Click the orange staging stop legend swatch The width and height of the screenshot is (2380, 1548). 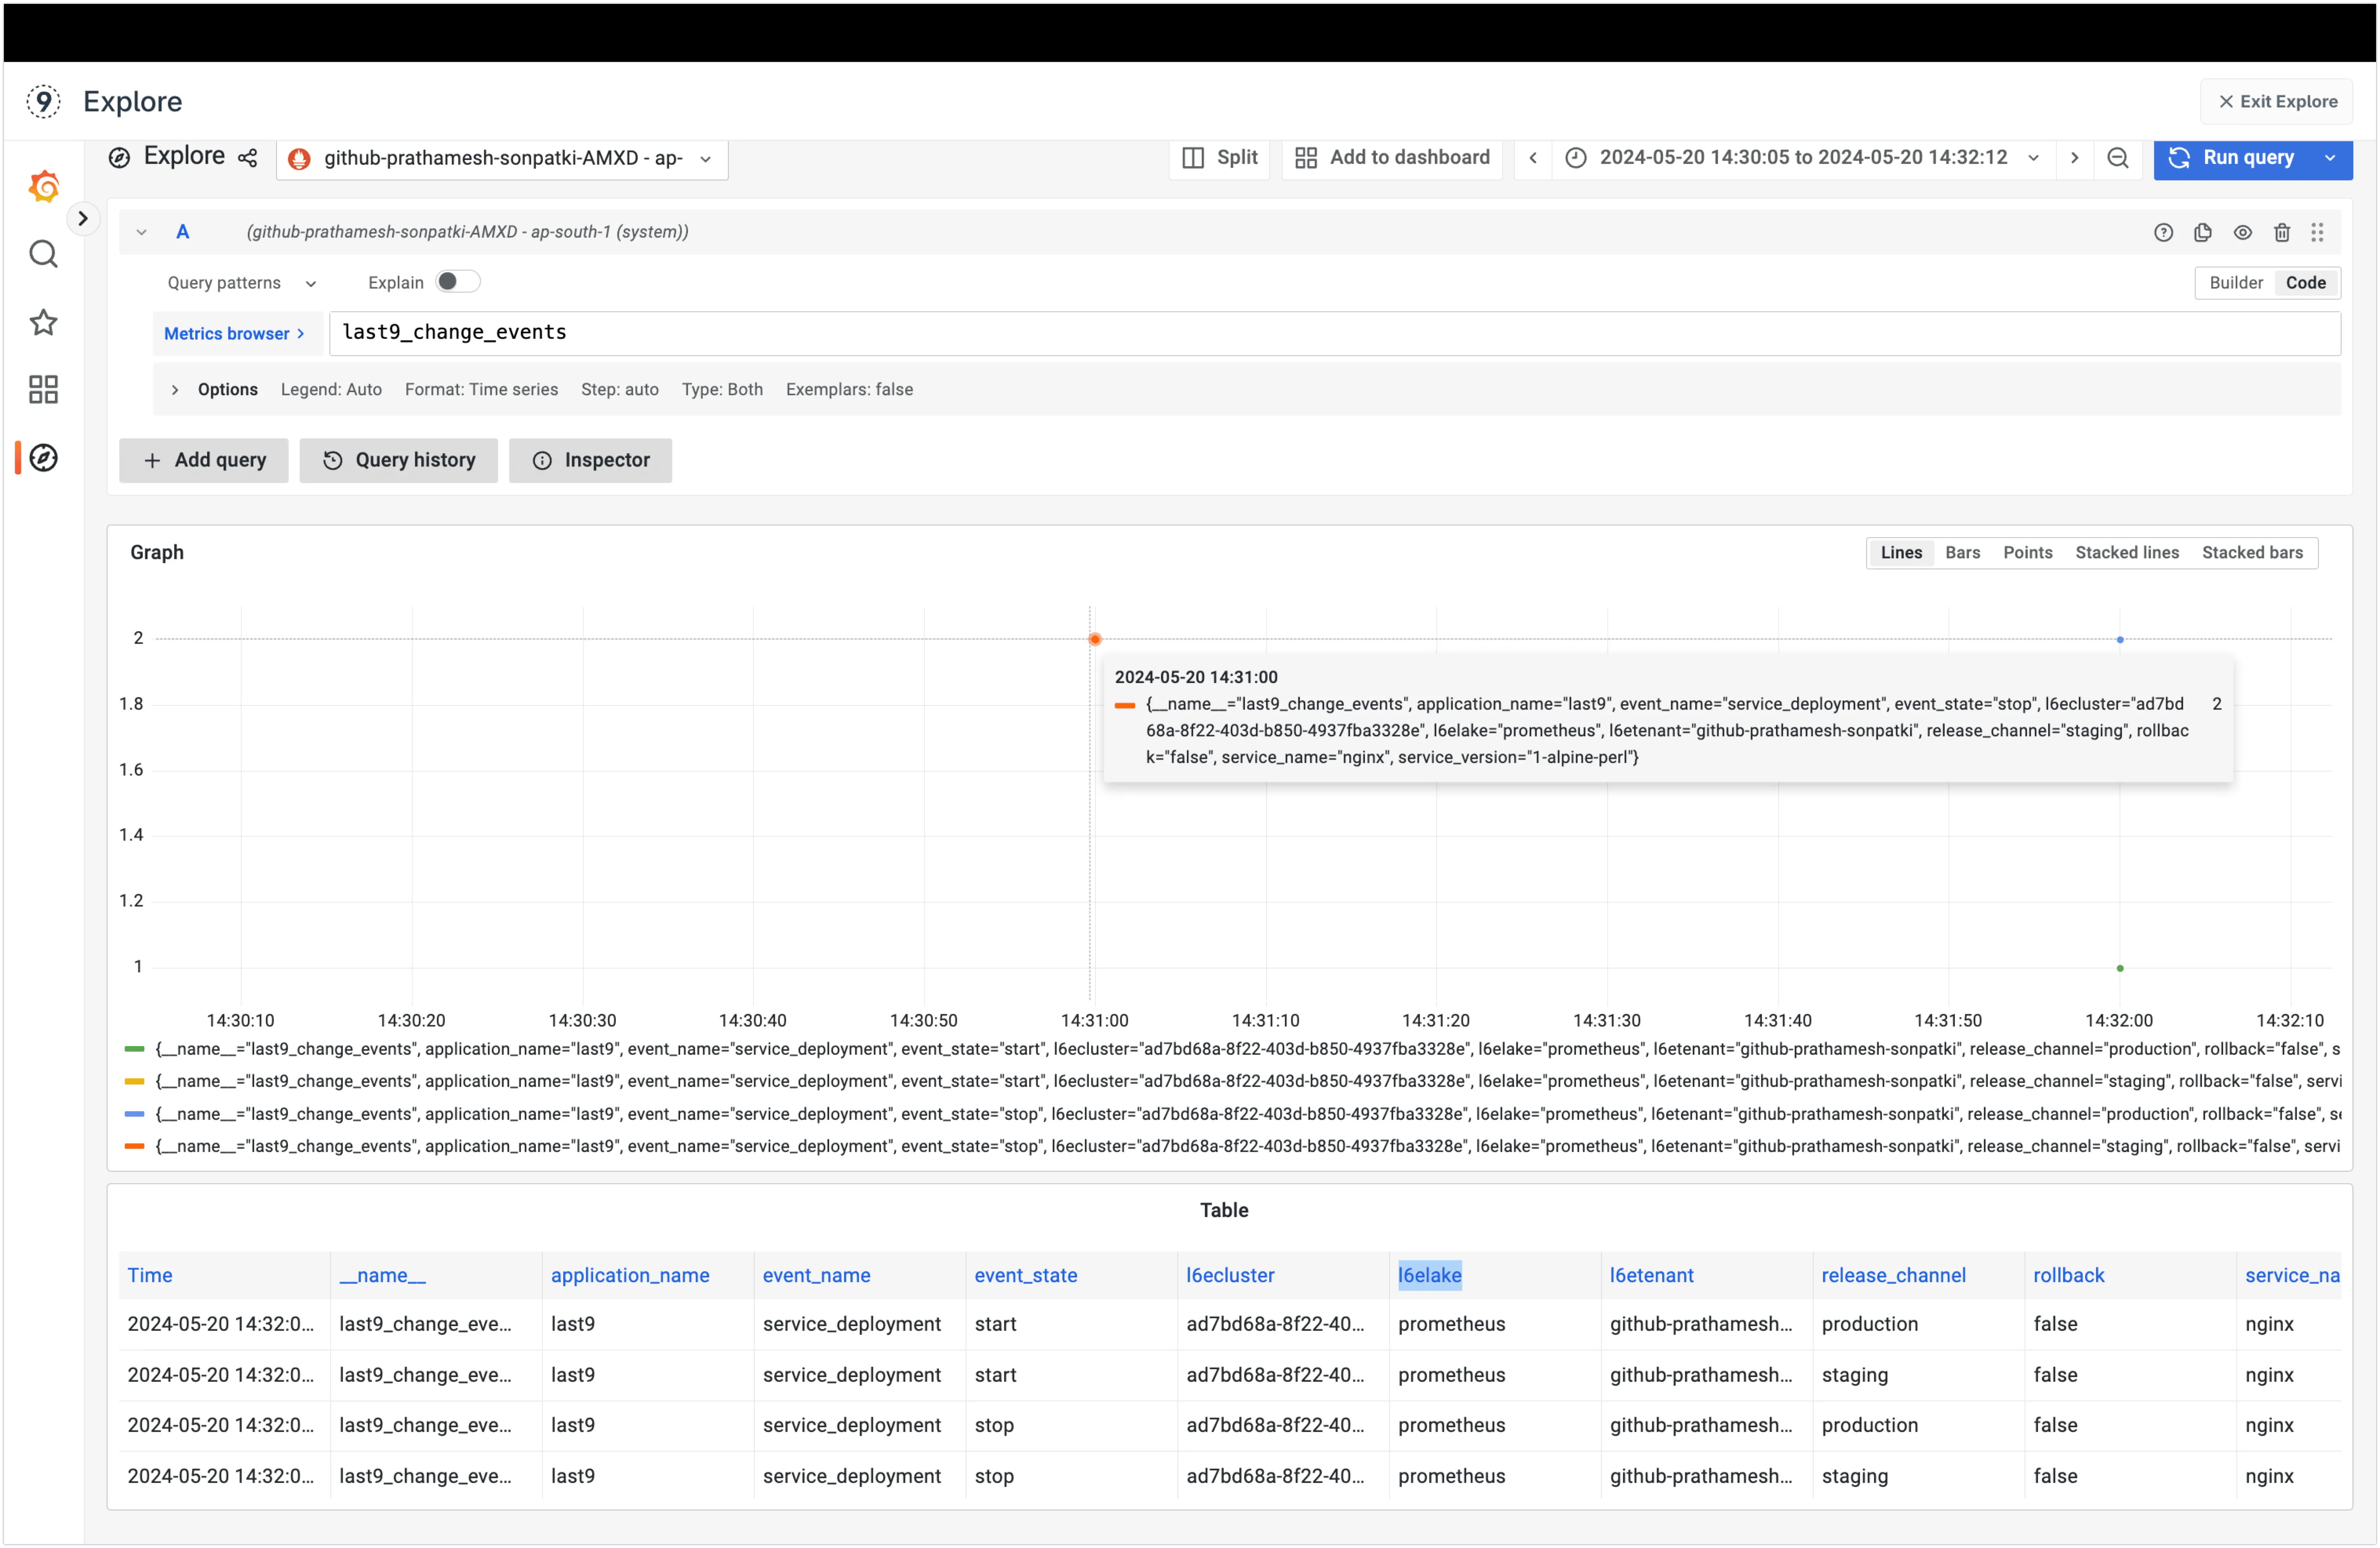pyautogui.click(x=134, y=1146)
